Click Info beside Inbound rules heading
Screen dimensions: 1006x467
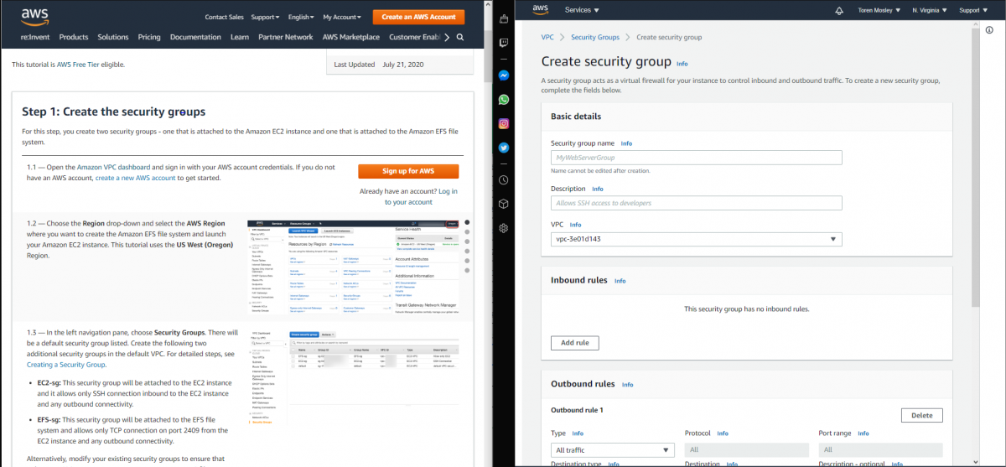point(620,281)
